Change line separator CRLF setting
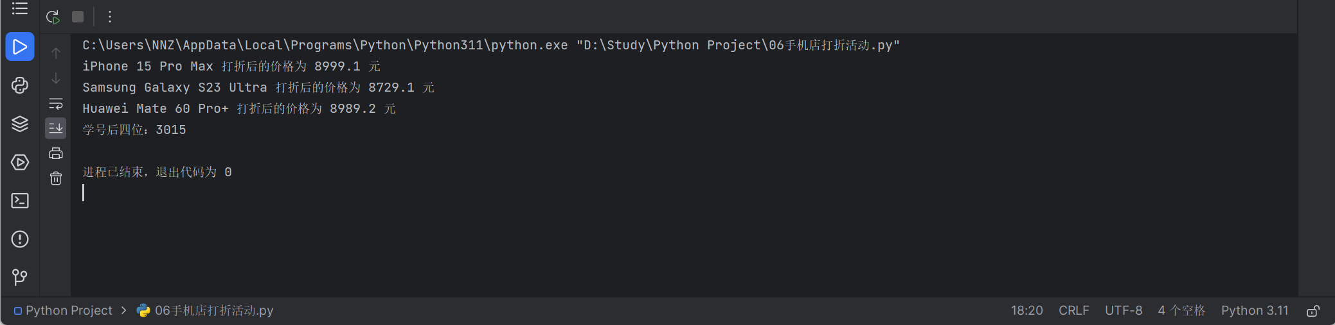1335x325 pixels. tap(1073, 311)
